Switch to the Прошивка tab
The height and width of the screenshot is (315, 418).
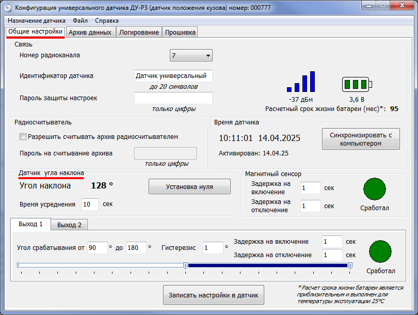(180, 32)
